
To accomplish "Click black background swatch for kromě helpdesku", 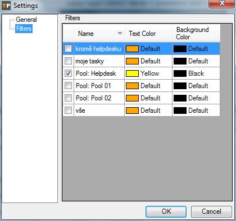I will coord(180,49).
